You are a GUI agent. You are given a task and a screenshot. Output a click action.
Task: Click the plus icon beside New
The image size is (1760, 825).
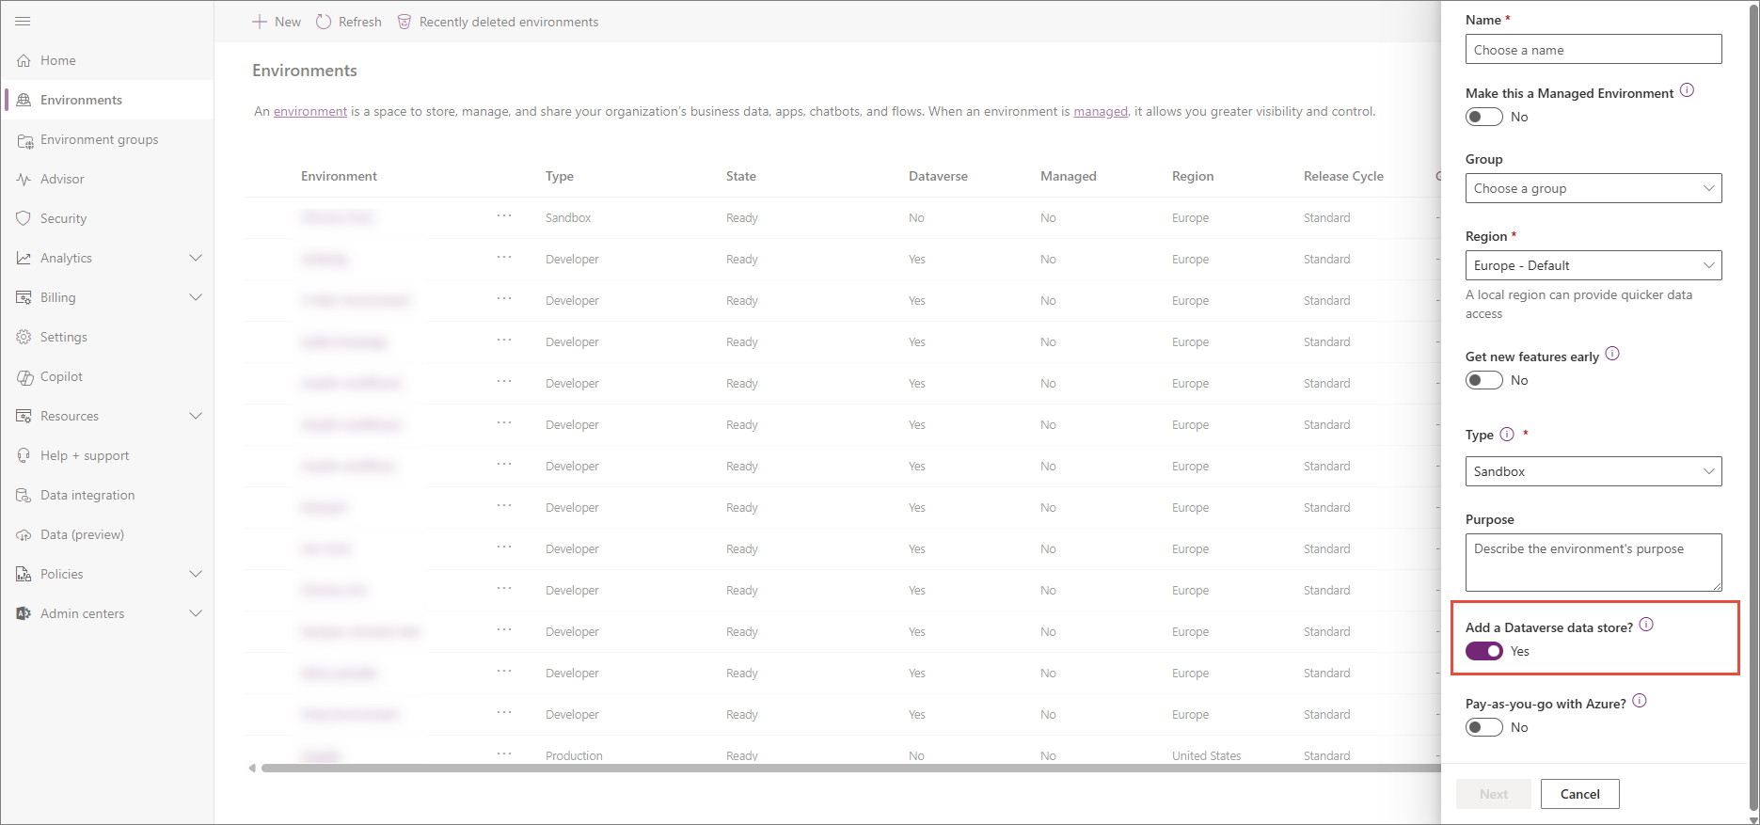pos(260,22)
